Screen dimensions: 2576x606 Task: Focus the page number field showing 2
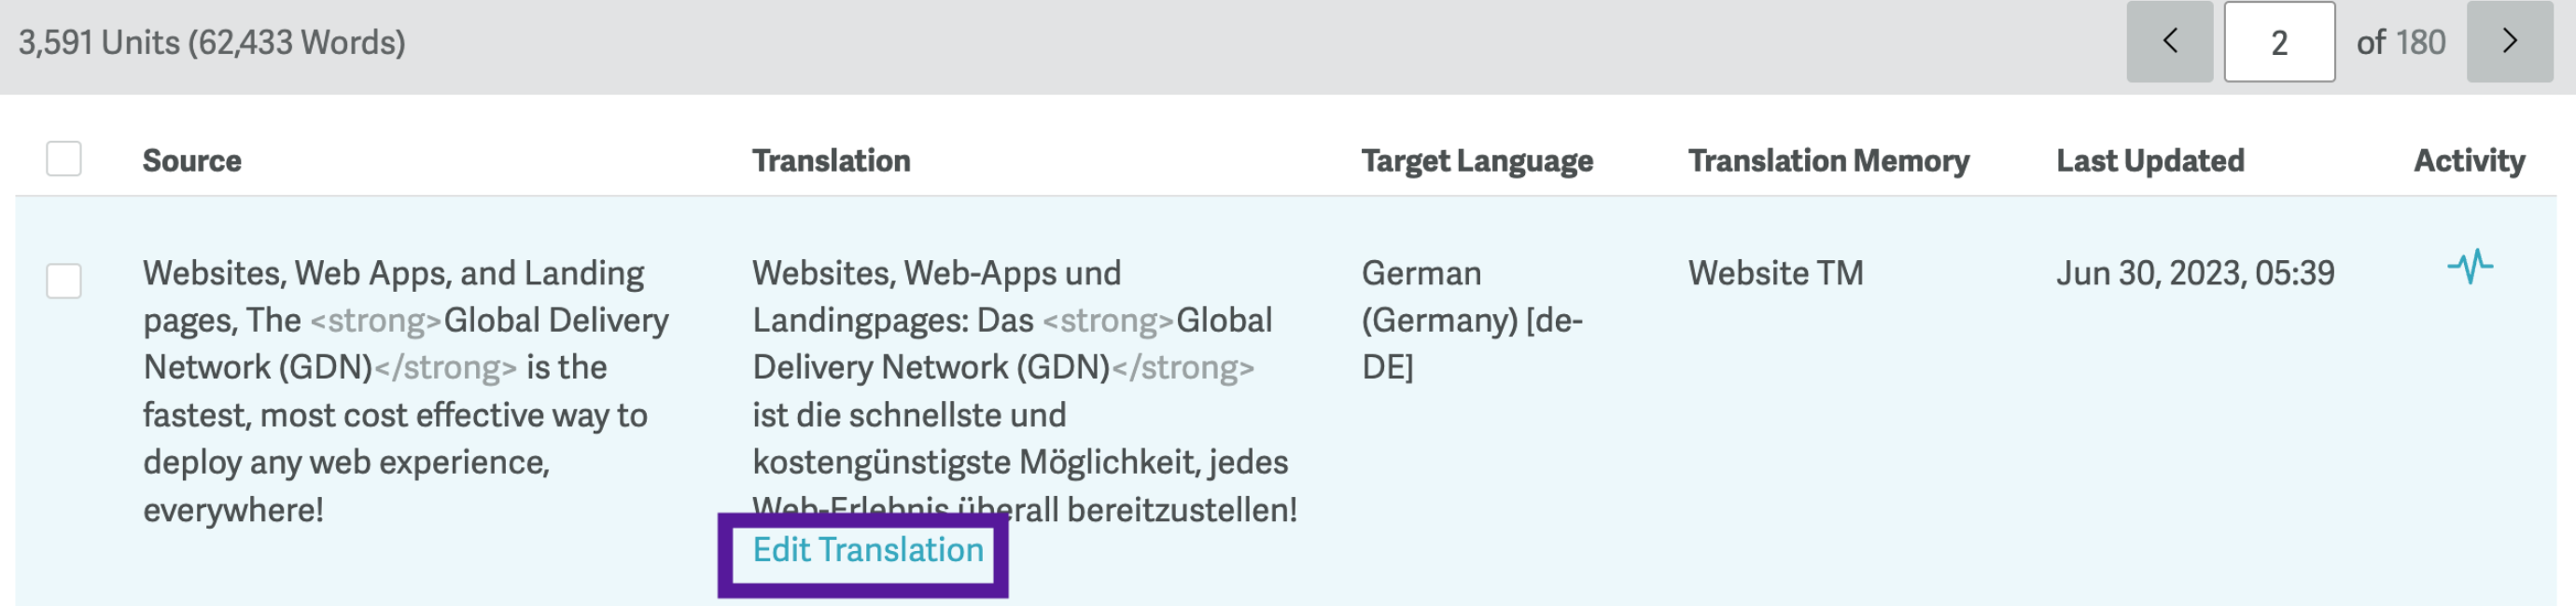click(x=2279, y=41)
